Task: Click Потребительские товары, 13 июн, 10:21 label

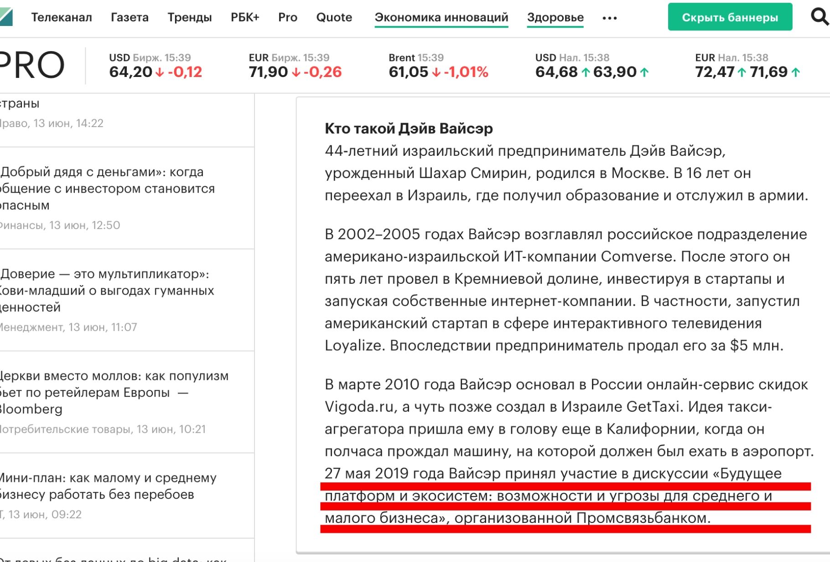Action: click(x=103, y=429)
